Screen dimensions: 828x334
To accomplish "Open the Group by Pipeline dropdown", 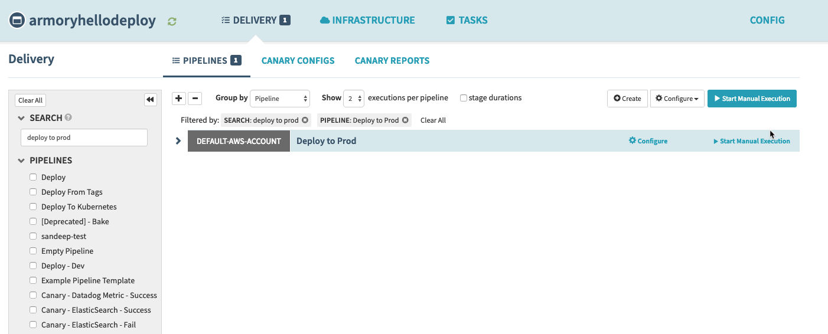I will tap(280, 99).
